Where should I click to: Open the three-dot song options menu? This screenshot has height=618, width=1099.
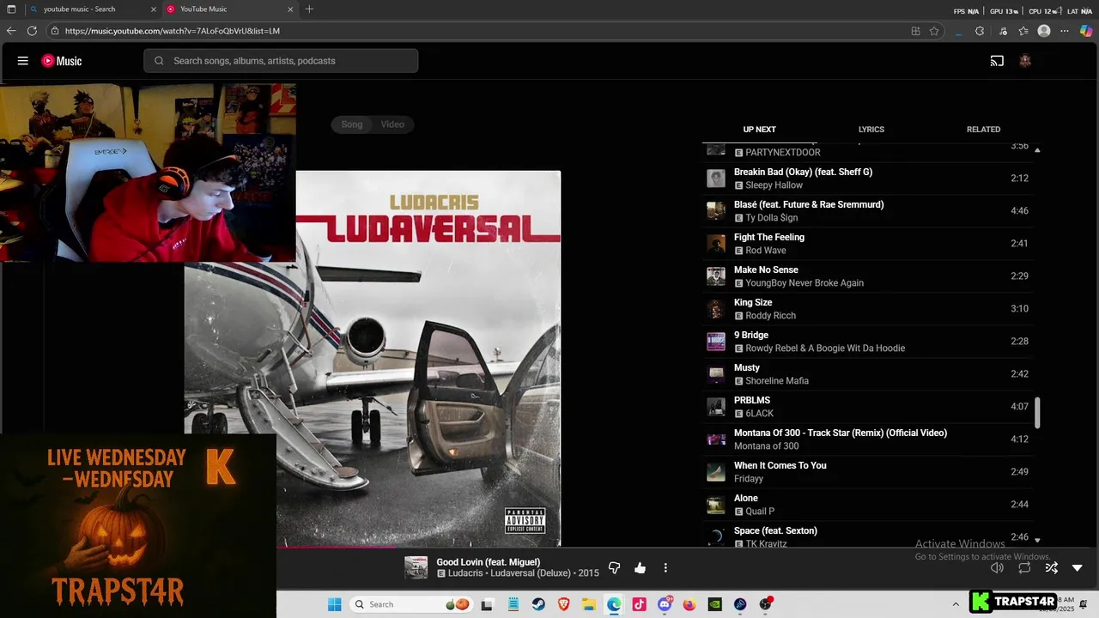(665, 568)
